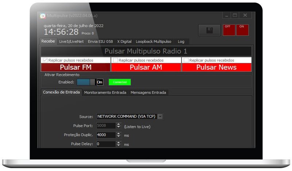Decrease the Pulse Port value

[118, 127]
